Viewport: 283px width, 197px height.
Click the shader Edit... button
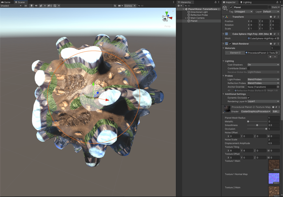click(276, 112)
